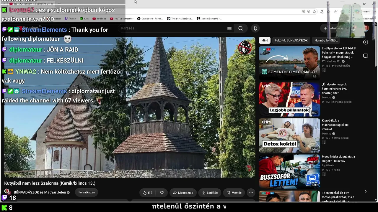This screenshot has width=378, height=212.
Task: Open the comments panel icon on right edge
Action: (366, 56)
